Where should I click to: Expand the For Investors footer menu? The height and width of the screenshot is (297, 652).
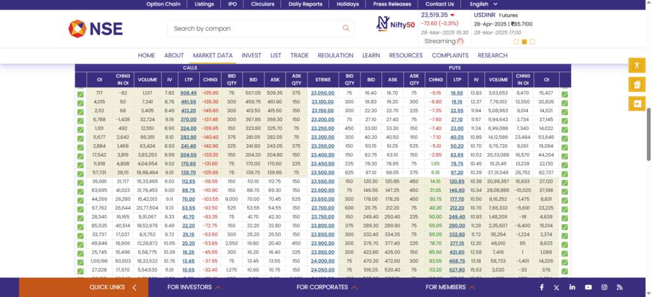[194, 287]
